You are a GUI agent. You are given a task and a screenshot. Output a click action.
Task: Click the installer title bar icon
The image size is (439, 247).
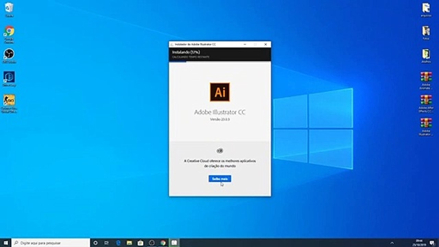tap(172, 45)
